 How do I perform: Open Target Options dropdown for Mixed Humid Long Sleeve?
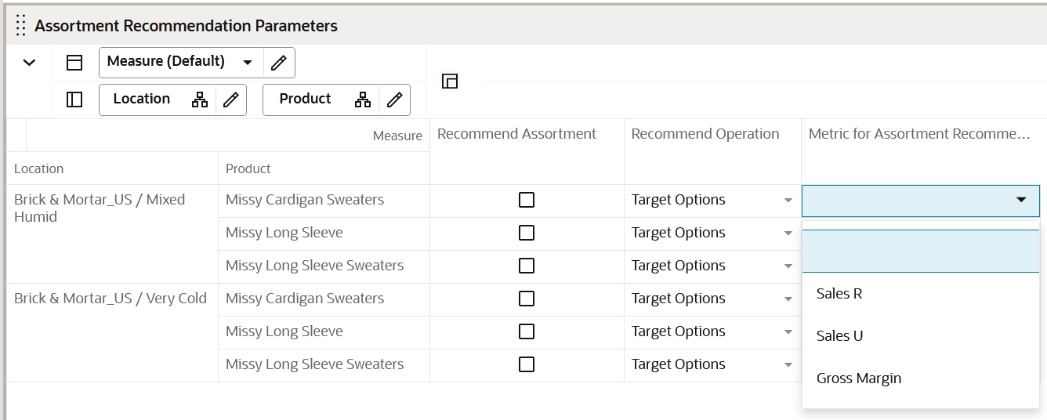coord(788,233)
